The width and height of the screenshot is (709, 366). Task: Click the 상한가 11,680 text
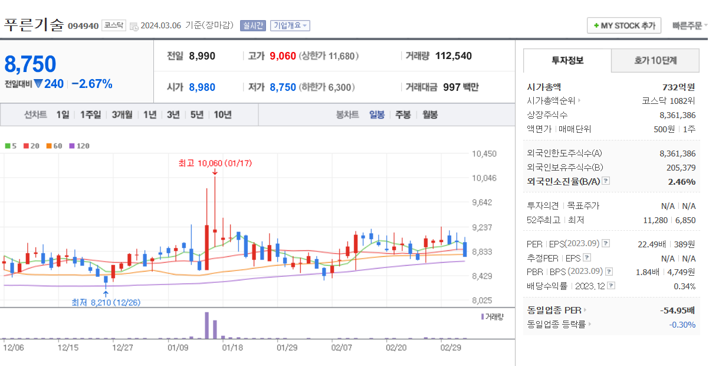click(x=329, y=56)
